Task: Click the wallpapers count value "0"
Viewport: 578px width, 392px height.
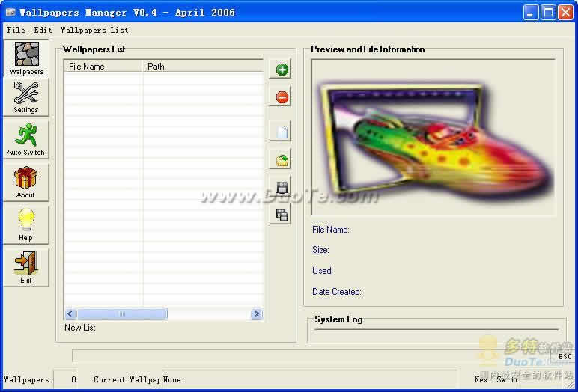Action: coord(73,379)
